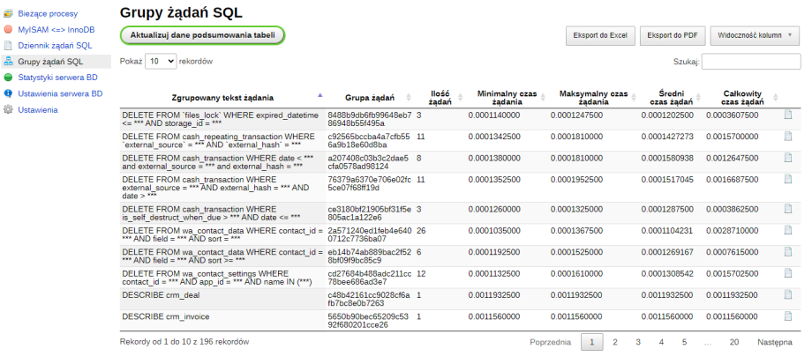The height and width of the screenshot is (364, 812).
Task: Open details icon for DESCRIBE crm_deal row
Action: click(788, 294)
